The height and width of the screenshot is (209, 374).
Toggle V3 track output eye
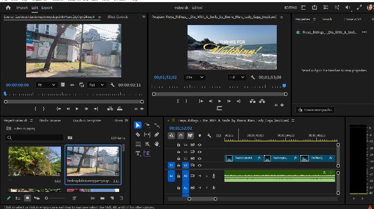coord(200,151)
